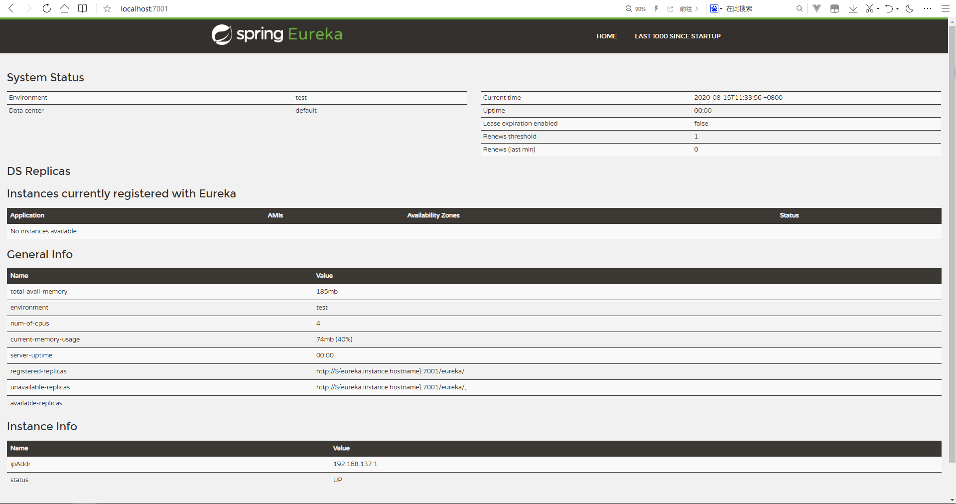Expand the undo icon dropdown arrow
This screenshot has height=504, width=956.
click(897, 8)
